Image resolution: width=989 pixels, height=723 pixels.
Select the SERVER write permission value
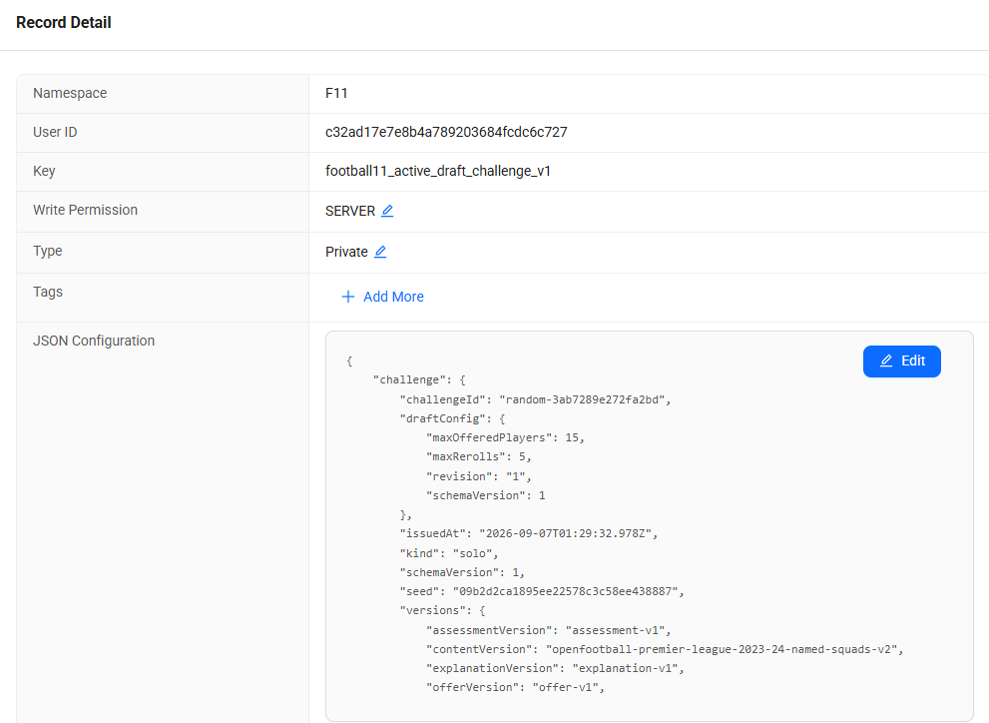[350, 211]
